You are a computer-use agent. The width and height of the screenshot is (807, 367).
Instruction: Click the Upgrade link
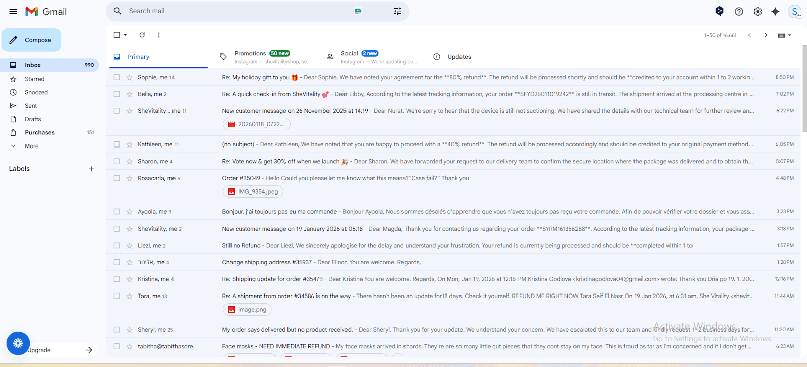coord(39,350)
